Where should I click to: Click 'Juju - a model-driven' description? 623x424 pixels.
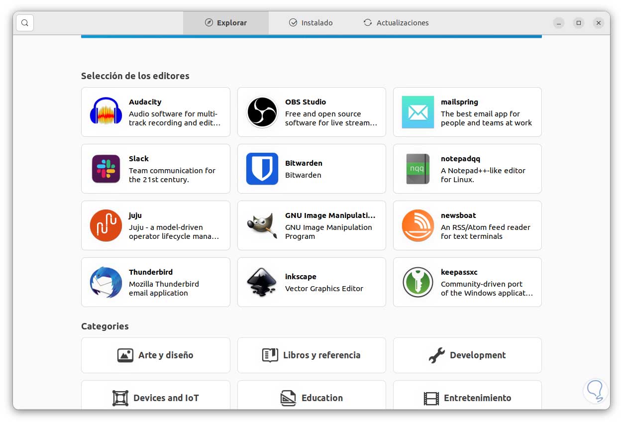coord(174,232)
